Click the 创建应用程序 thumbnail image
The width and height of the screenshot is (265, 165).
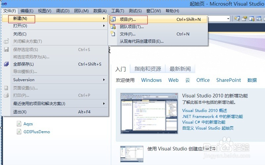(x=132, y=154)
